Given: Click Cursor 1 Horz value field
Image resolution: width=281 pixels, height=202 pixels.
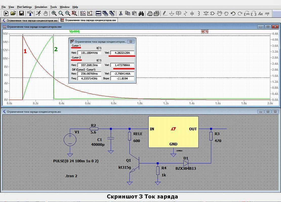Looking at the screenshot, I should pyautogui.click(x=89, y=53).
